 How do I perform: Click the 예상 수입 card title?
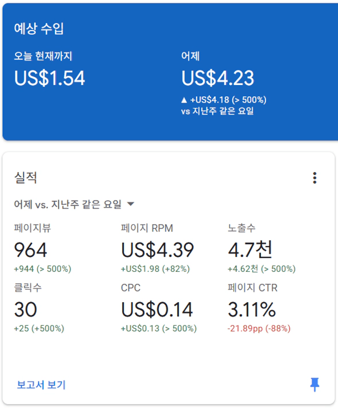(39, 28)
